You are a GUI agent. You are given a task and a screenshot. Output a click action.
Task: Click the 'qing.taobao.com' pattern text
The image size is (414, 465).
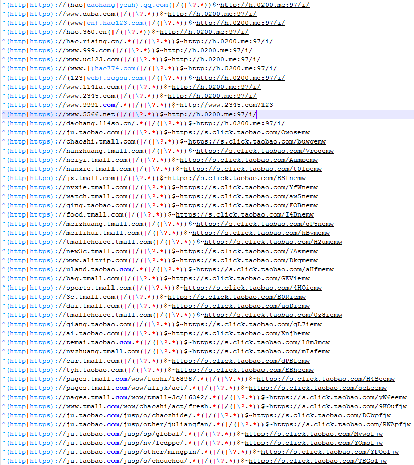[97, 206]
